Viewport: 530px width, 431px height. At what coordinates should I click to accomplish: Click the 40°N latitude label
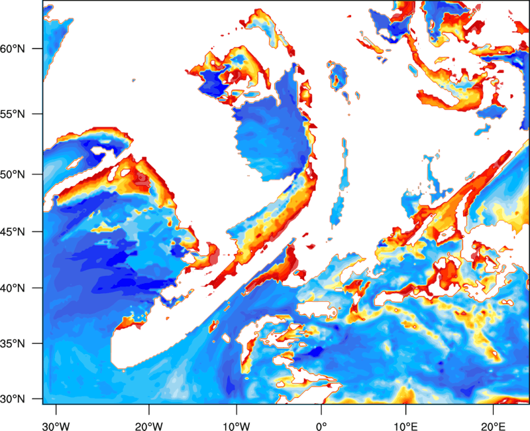coord(13,288)
